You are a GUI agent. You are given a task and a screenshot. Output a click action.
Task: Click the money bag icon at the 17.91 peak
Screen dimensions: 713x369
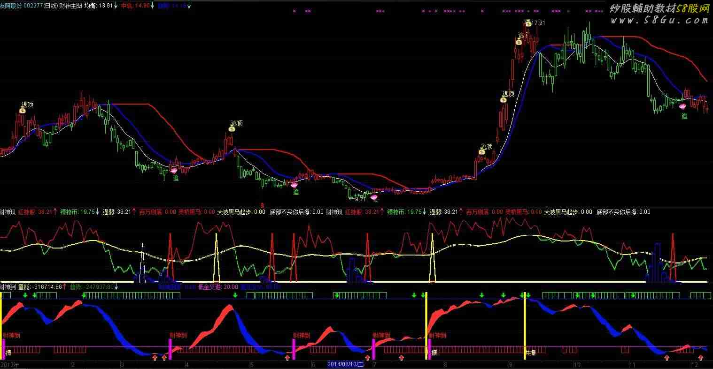pos(528,23)
